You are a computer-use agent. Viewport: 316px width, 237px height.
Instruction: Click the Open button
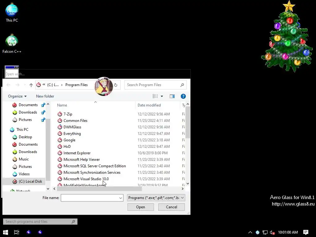click(141, 207)
